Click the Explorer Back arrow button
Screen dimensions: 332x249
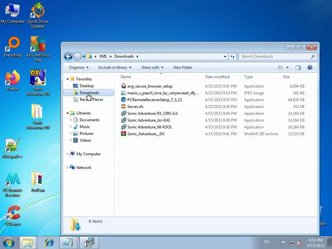[x=68, y=56]
